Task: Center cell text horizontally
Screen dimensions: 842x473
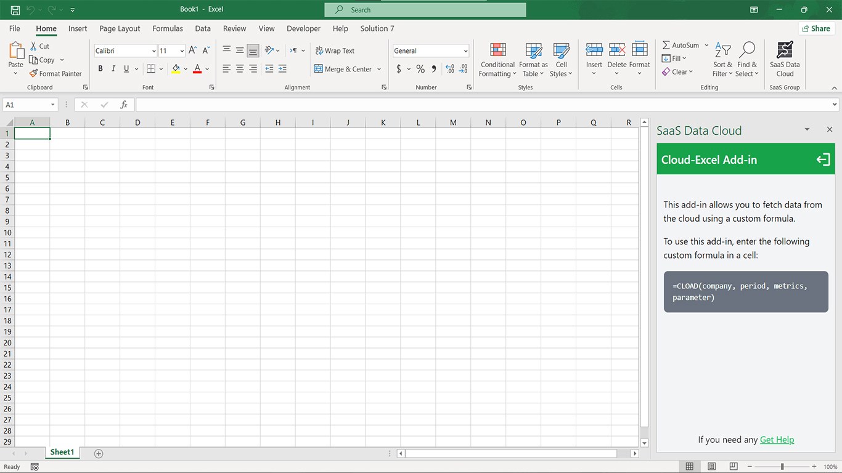Action: [x=240, y=69]
